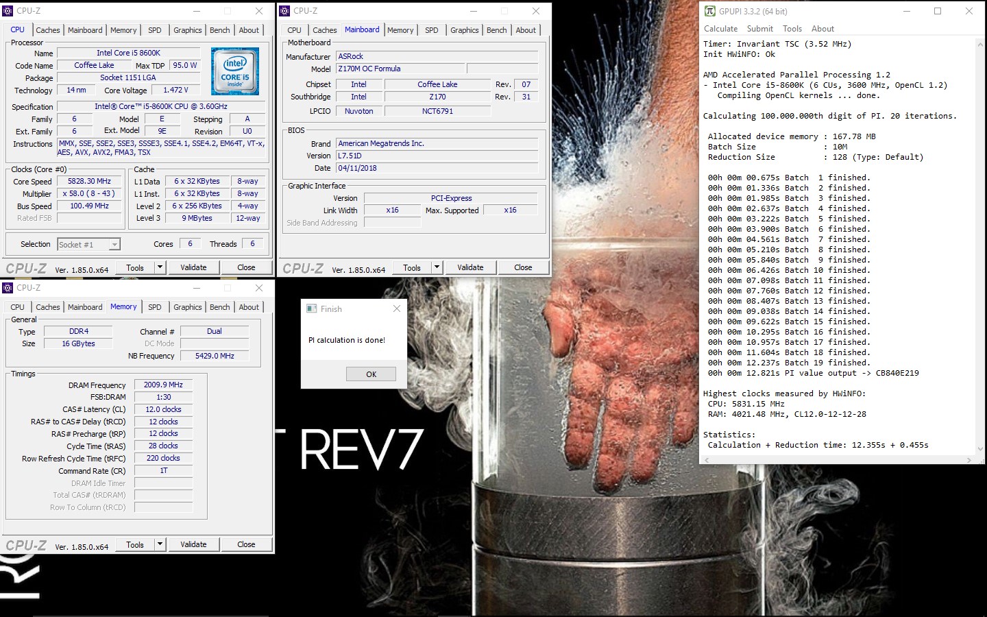Click Validate in the CPU window
The image size is (987, 617).
193,267
